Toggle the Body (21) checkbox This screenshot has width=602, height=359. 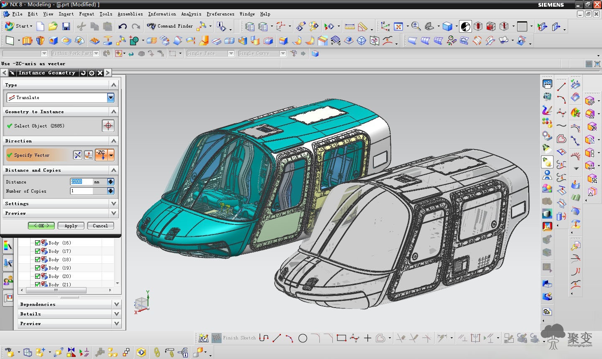tap(38, 284)
